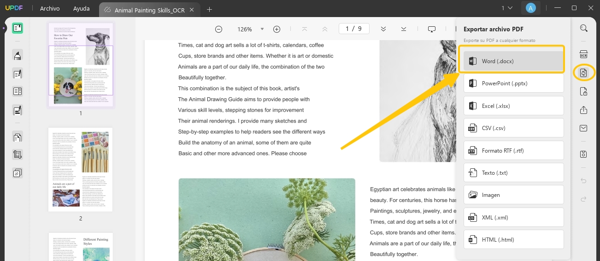600x261 pixels.
Task: Export to XML (.xml)
Action: coord(514,217)
